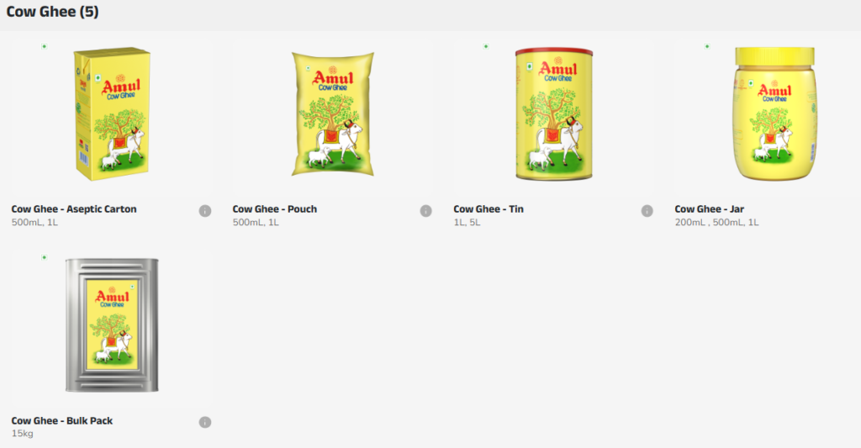
Task: Click the 200mL, 500mL, 1L size text
Action: click(x=716, y=223)
